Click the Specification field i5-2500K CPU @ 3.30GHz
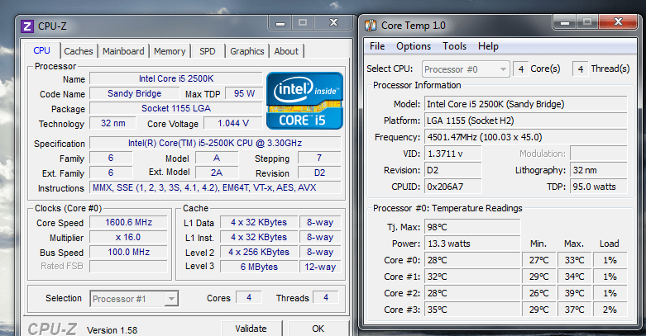The width and height of the screenshot is (646, 336). point(215,143)
